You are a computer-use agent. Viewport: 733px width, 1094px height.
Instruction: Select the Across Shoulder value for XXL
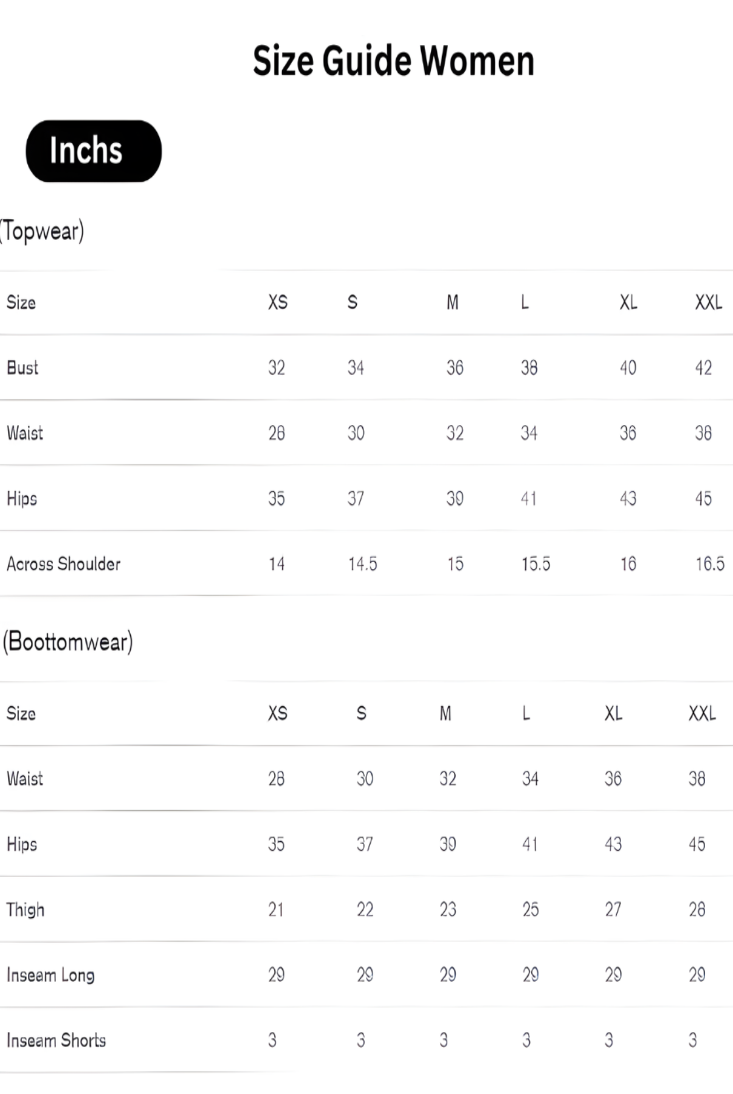coord(710,564)
